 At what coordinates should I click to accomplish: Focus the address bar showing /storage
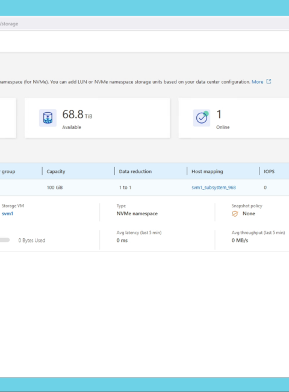[x=144, y=24]
